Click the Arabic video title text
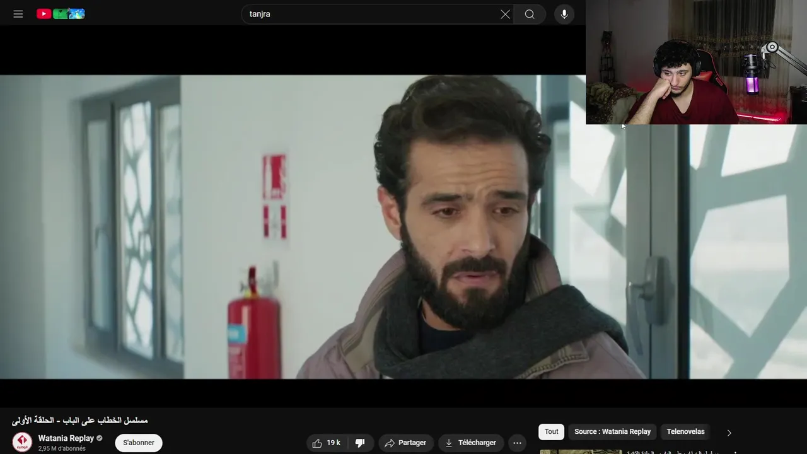 coord(80,421)
